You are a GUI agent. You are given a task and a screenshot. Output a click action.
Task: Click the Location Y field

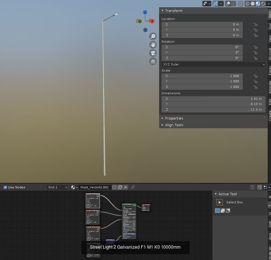click(202, 30)
